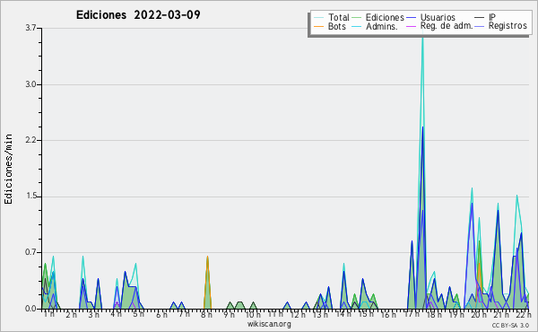538x332 pixels.
Task: Click the Reg. de adm. magenta legend line
Action: click(x=411, y=26)
